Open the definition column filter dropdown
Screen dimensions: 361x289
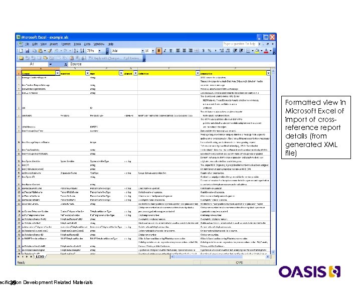point(198,73)
